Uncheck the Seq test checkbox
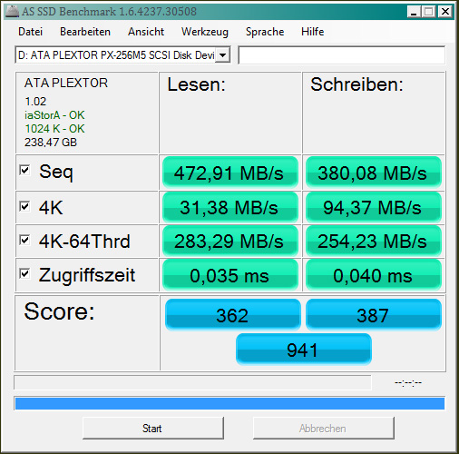The image size is (459, 454). 24,170
